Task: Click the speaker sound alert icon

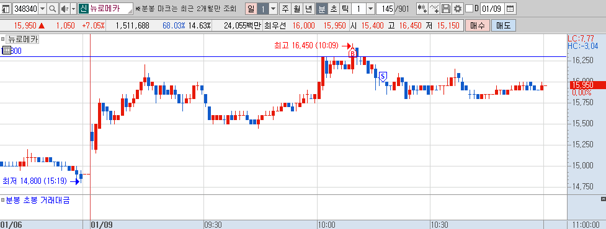Action: coord(65,8)
